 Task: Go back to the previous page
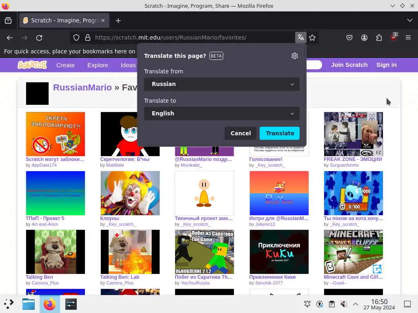point(10,38)
